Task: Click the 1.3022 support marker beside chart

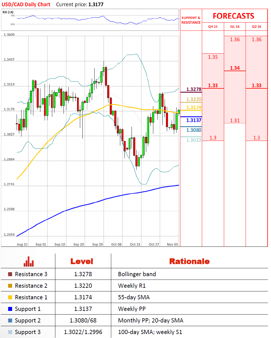Action: [x=194, y=140]
